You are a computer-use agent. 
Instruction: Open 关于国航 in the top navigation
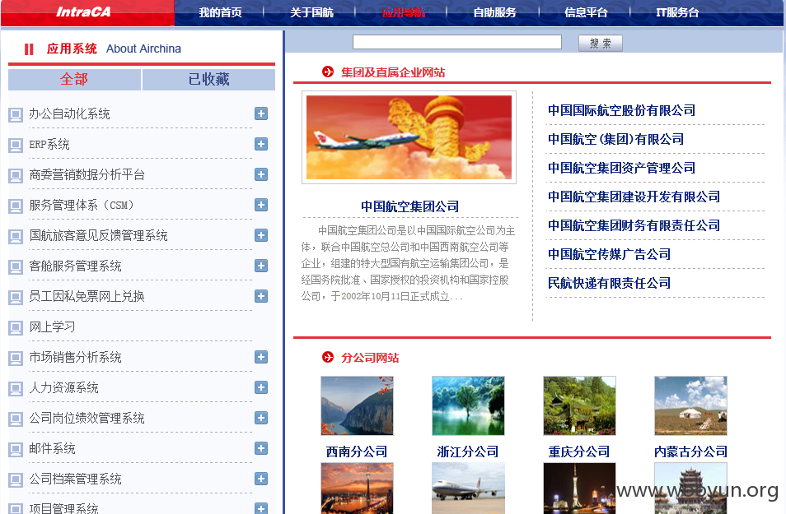pos(311,12)
